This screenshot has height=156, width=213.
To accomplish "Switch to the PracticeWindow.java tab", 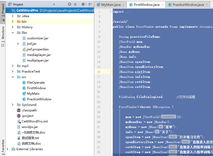I will pyautogui.click(x=188, y=4).
